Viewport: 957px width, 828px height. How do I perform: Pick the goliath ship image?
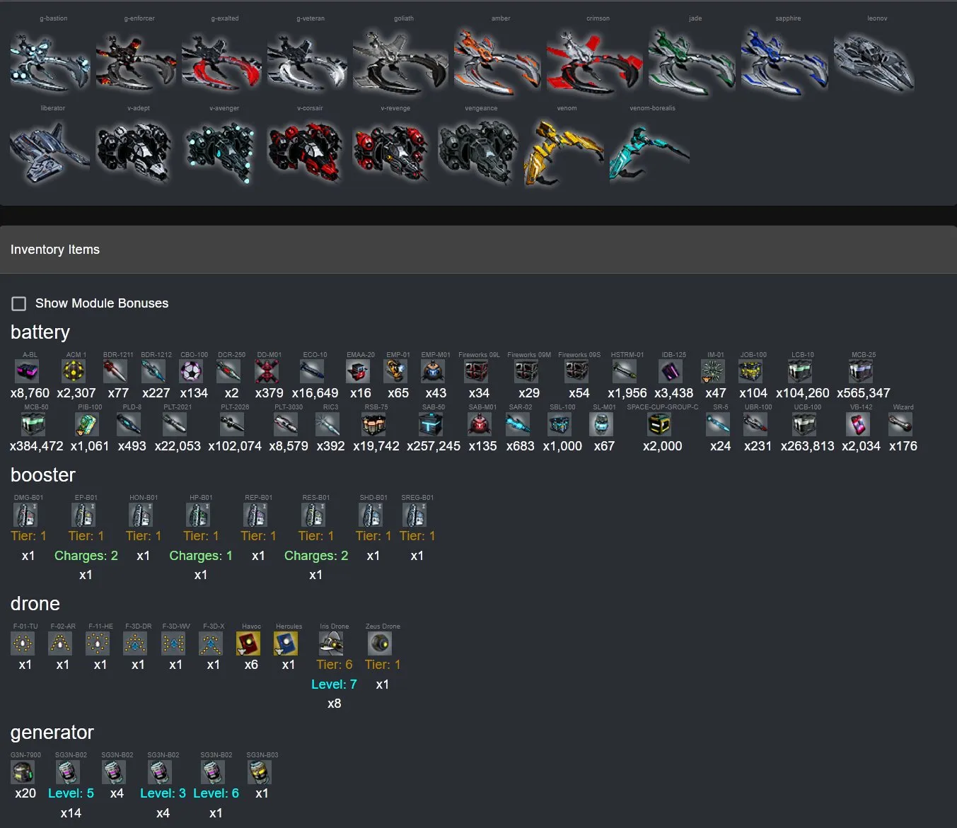(x=400, y=62)
